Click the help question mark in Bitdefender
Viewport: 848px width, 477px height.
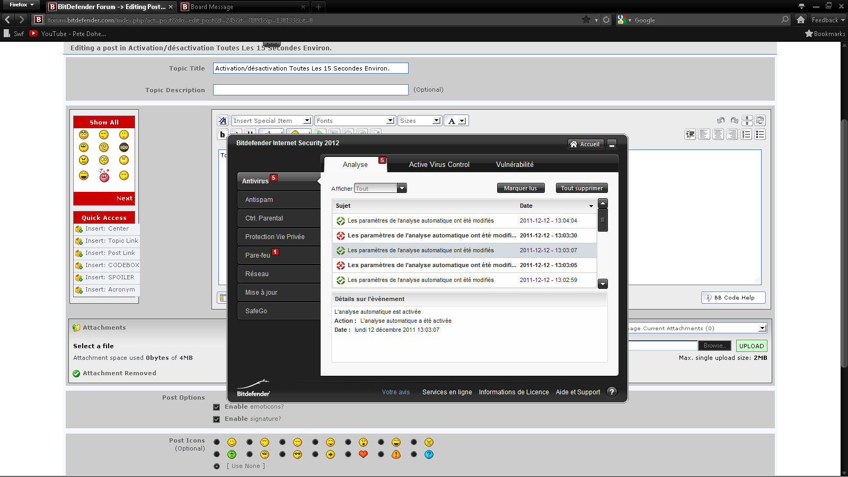tap(612, 392)
